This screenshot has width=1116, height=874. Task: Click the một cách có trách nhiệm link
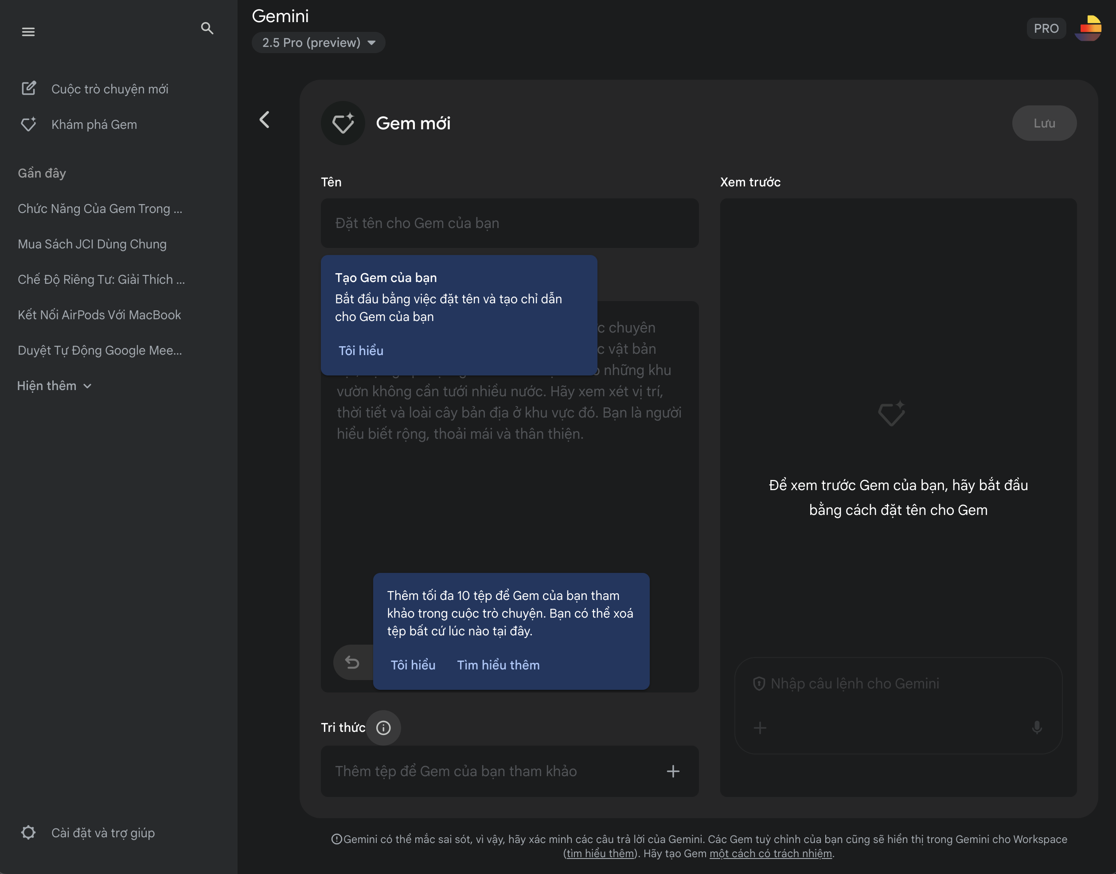[770, 853]
